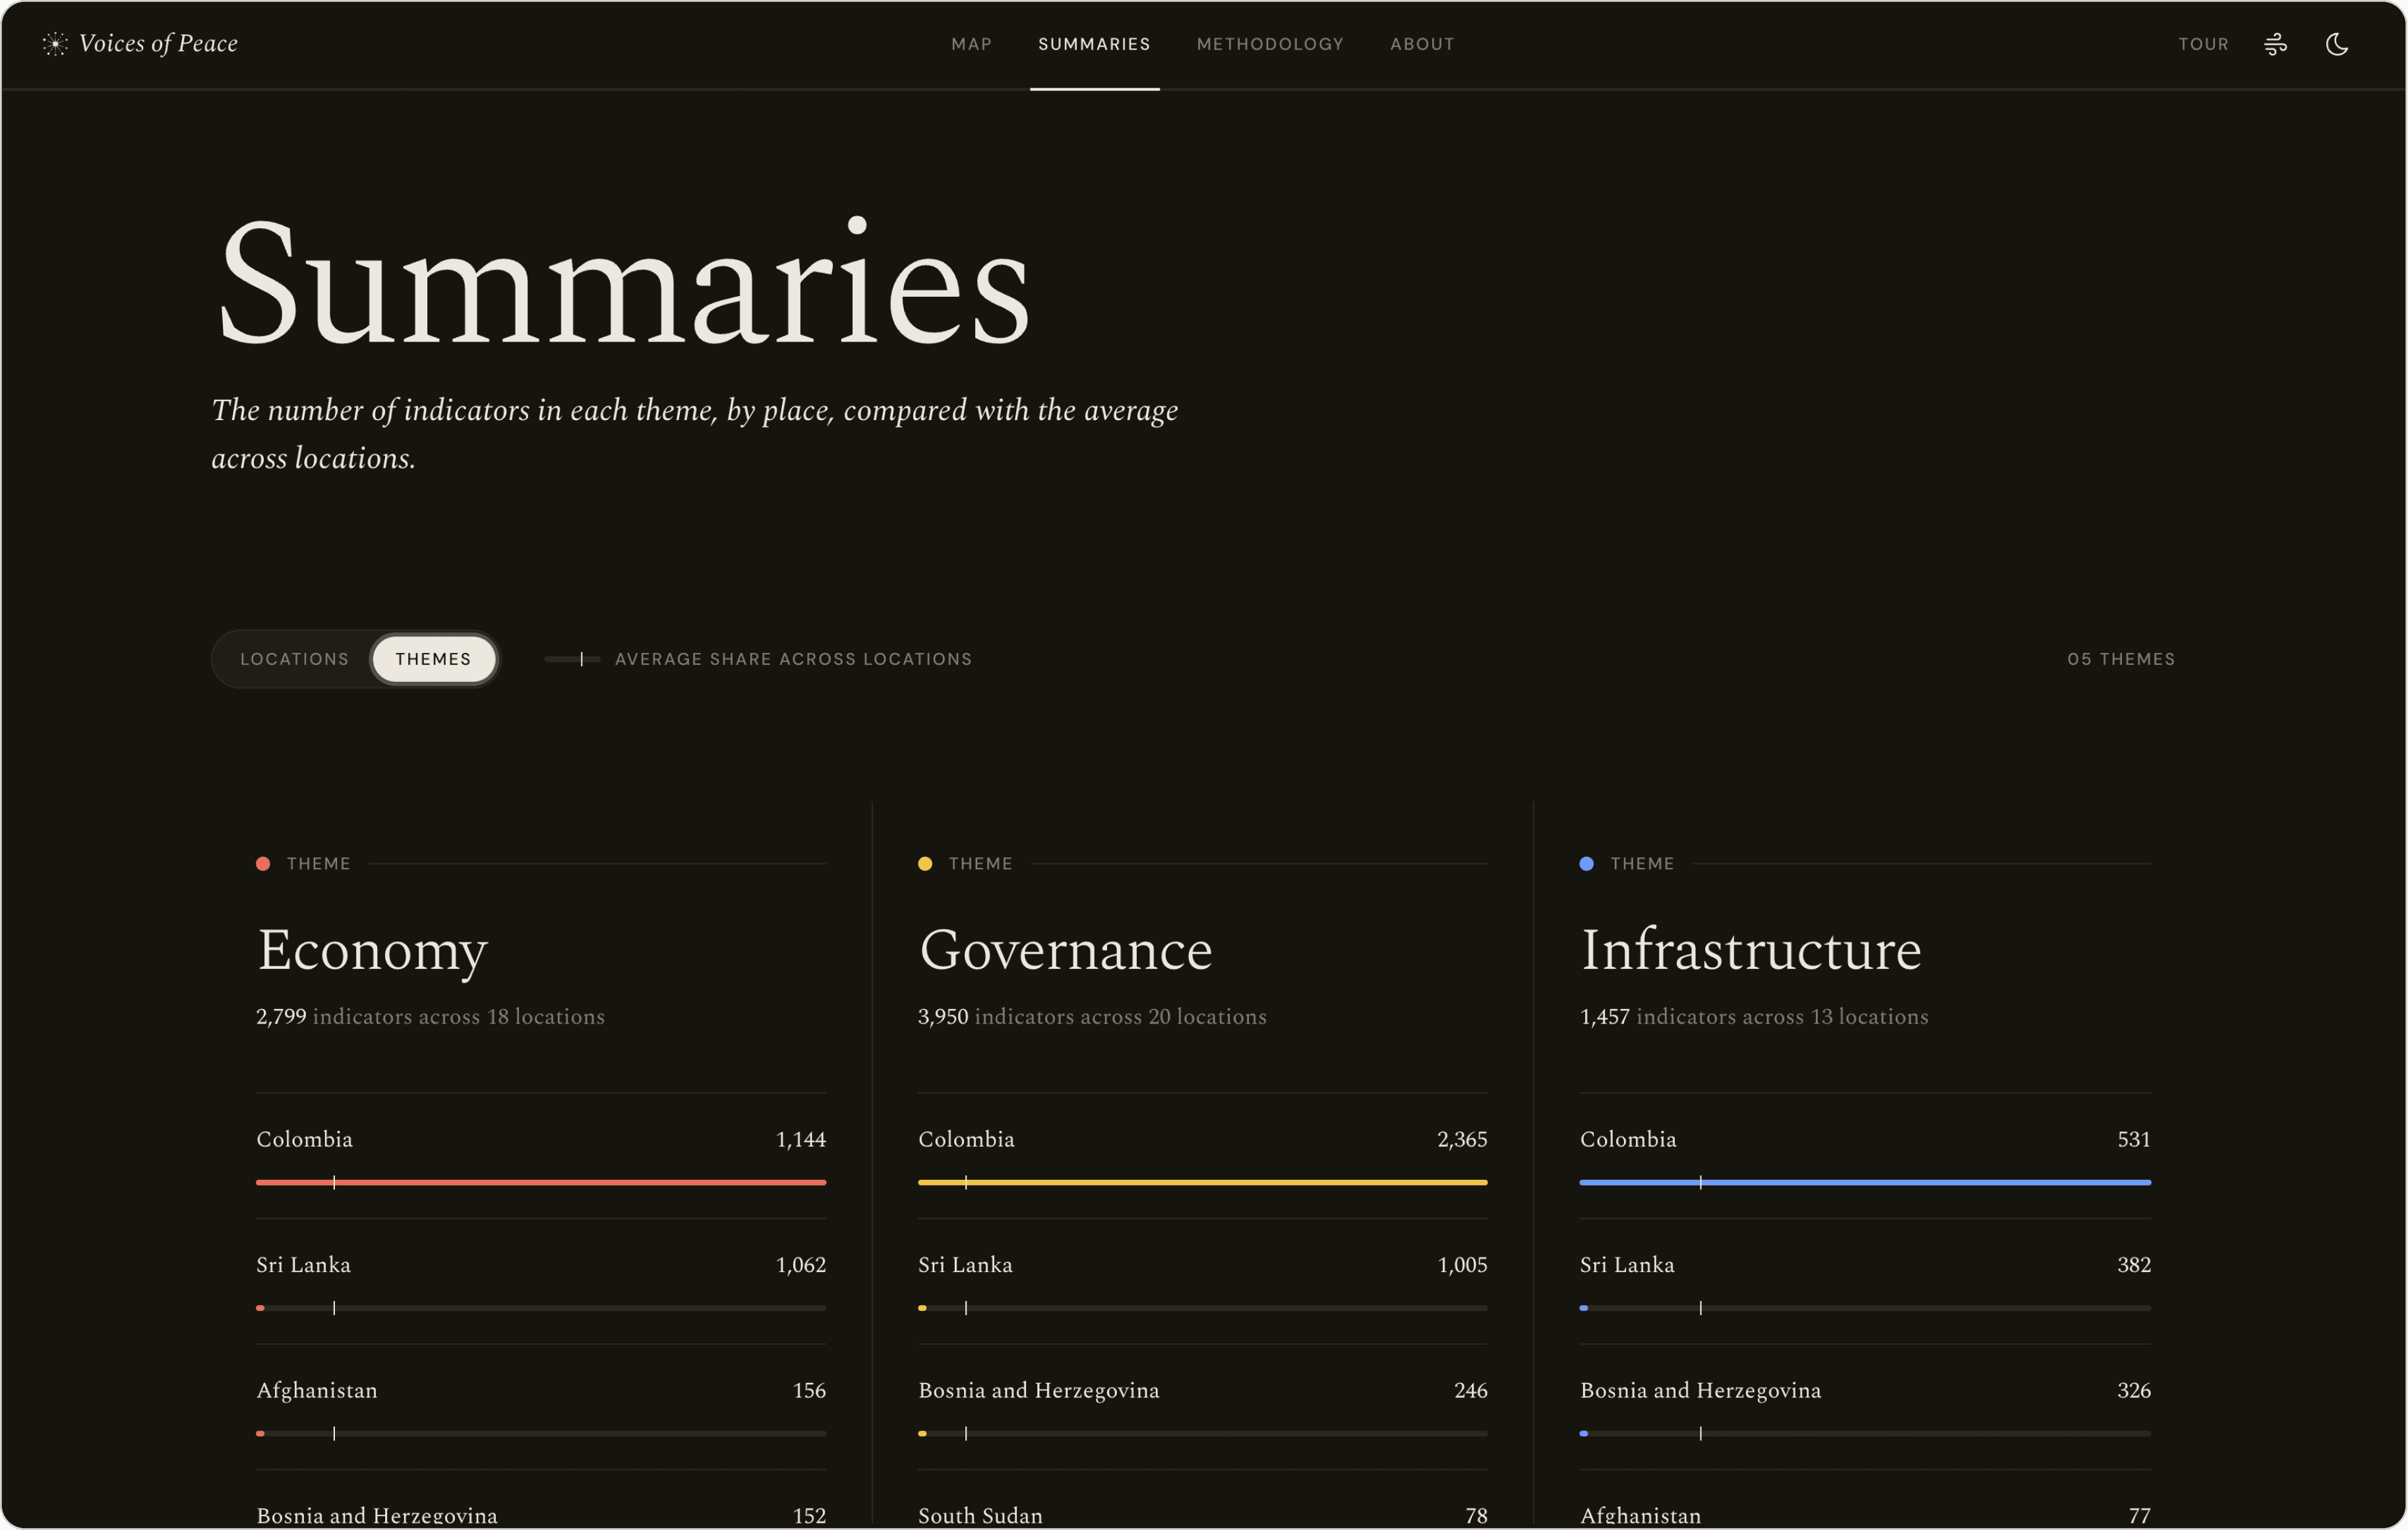The image size is (2408, 1530).
Task: Toggle dark mode moon icon
Action: [2336, 44]
